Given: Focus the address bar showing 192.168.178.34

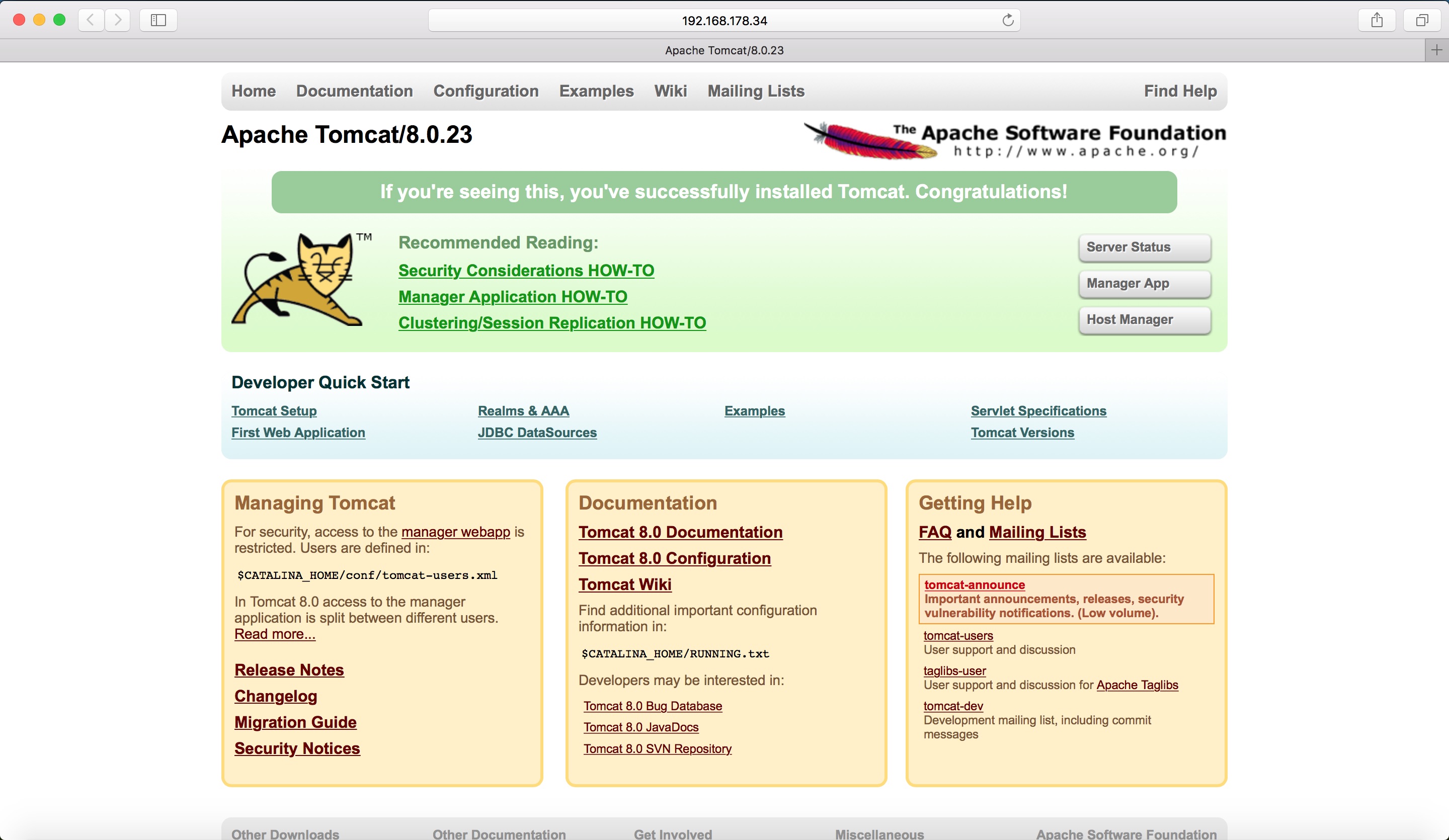Looking at the screenshot, I should pos(724,20).
